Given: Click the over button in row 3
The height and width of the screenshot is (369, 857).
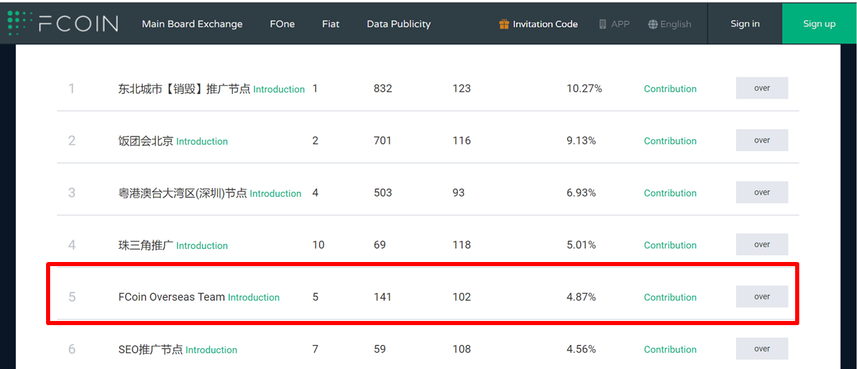Looking at the screenshot, I should [762, 193].
